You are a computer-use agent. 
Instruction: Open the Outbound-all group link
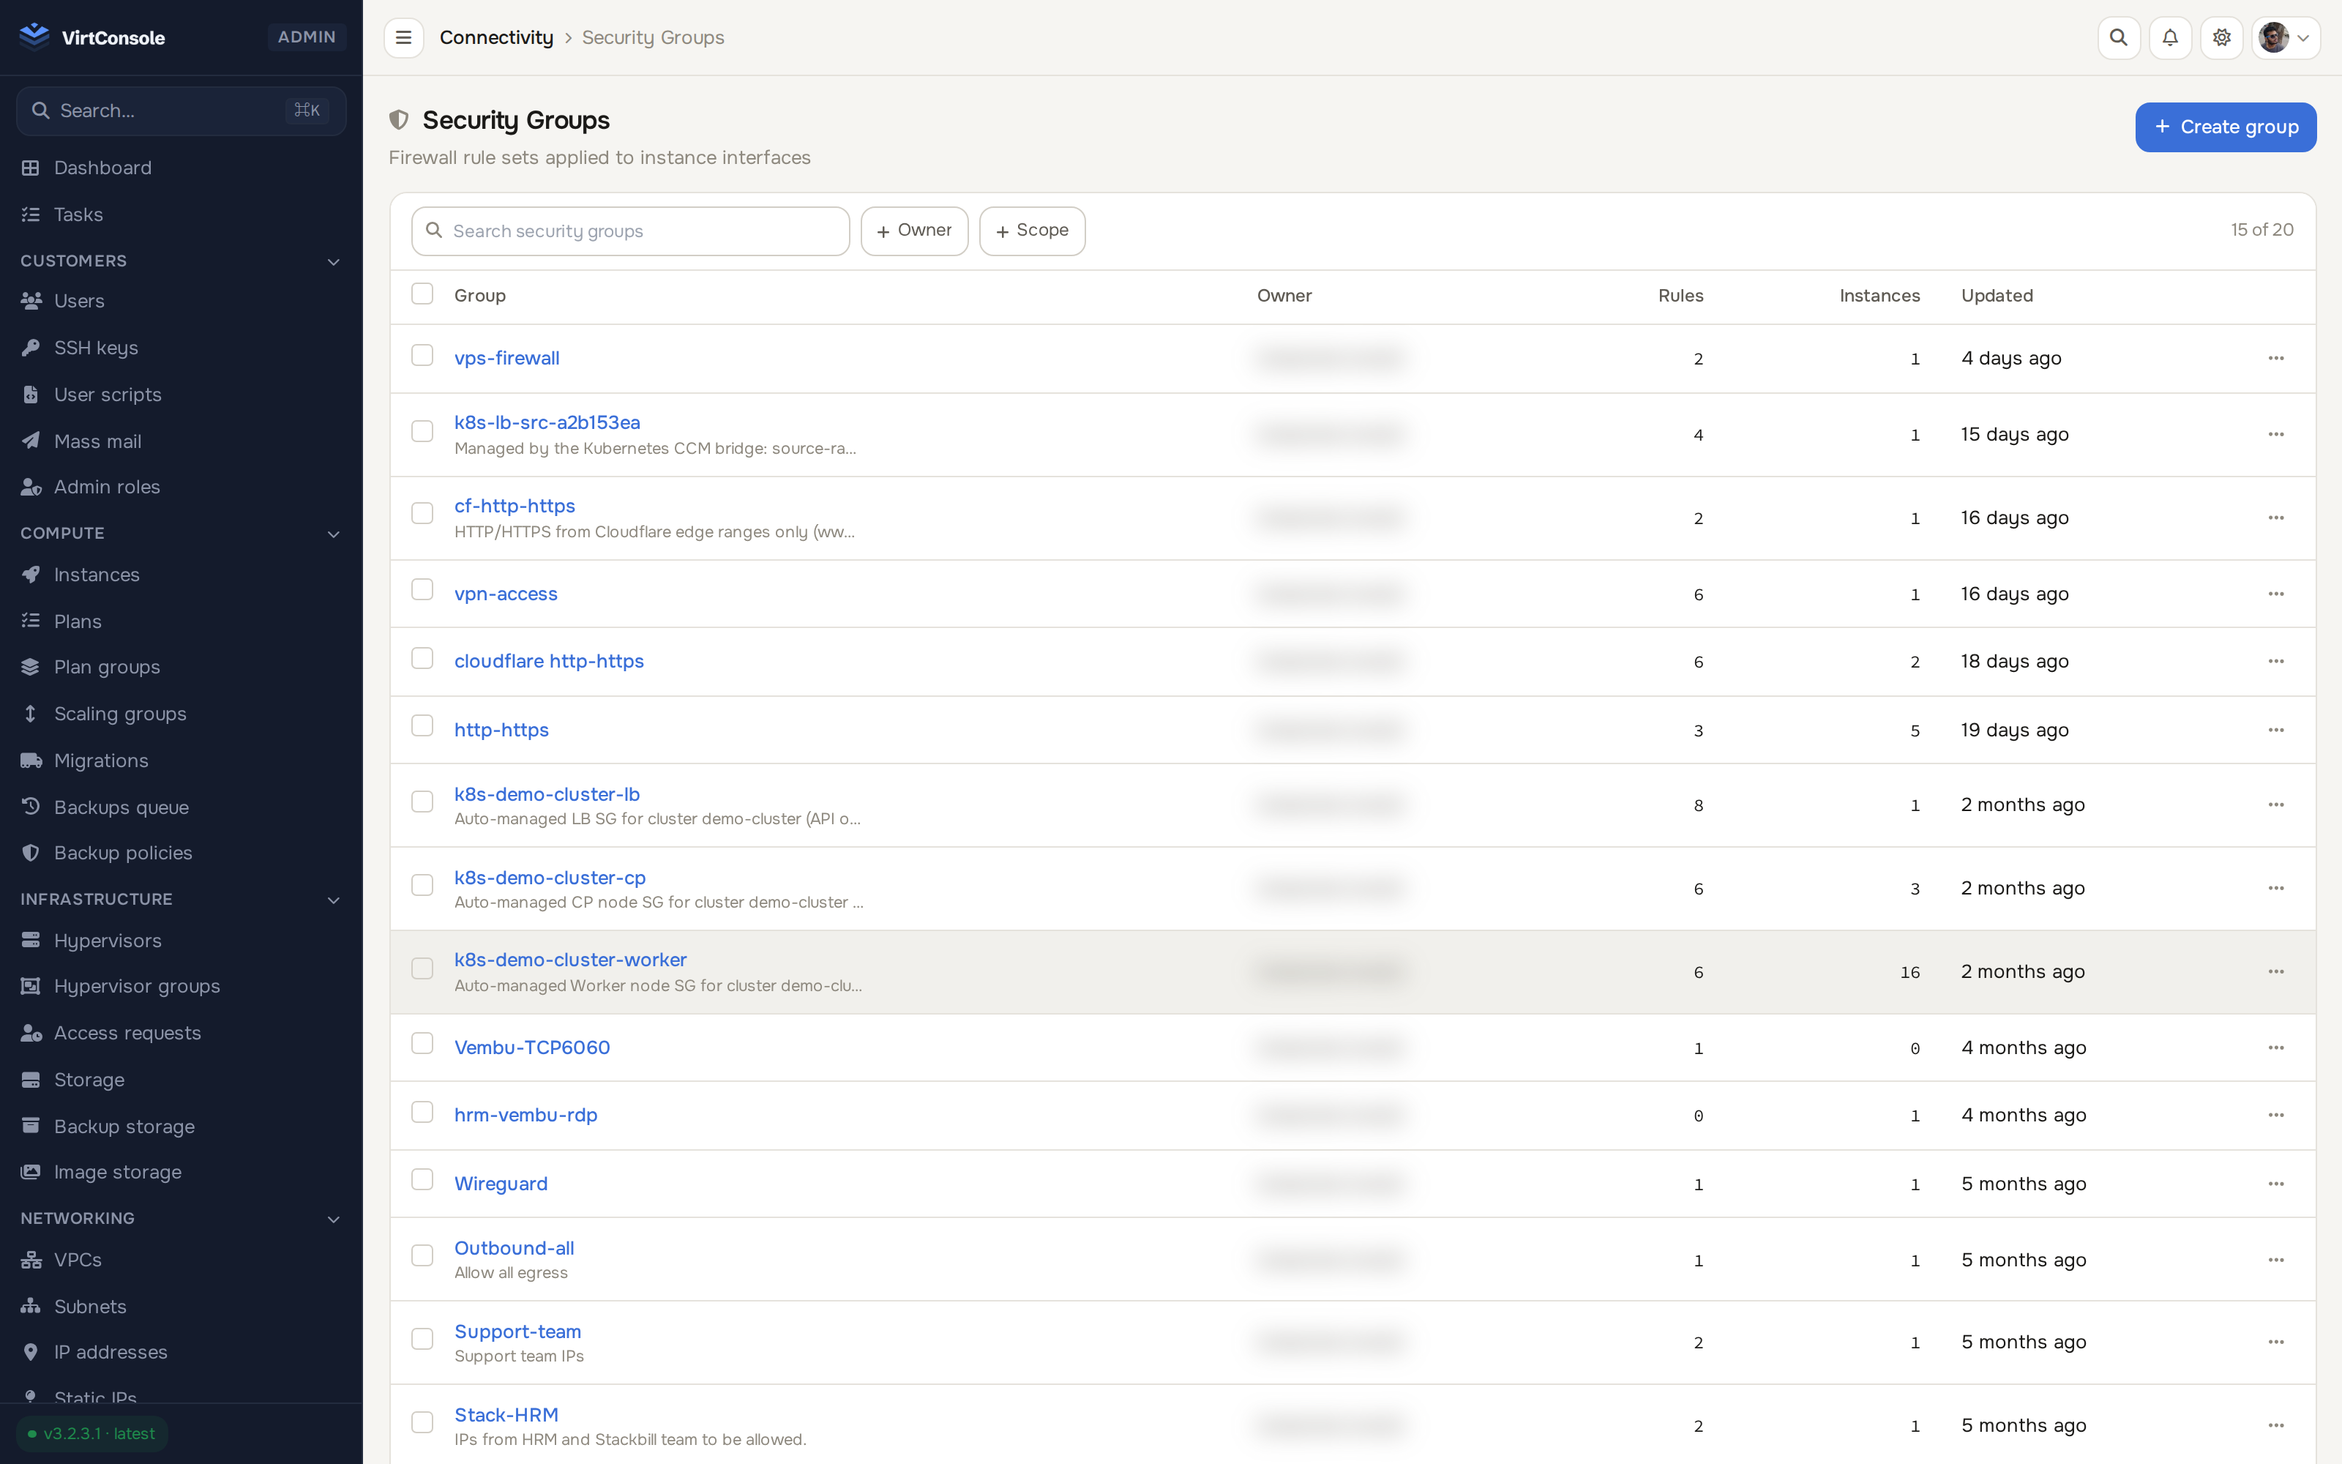pyautogui.click(x=514, y=1248)
